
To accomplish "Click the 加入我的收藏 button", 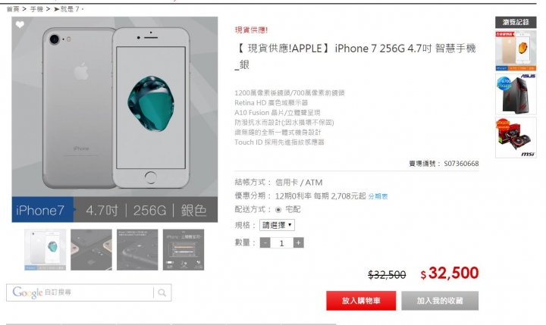I will point(440,301).
